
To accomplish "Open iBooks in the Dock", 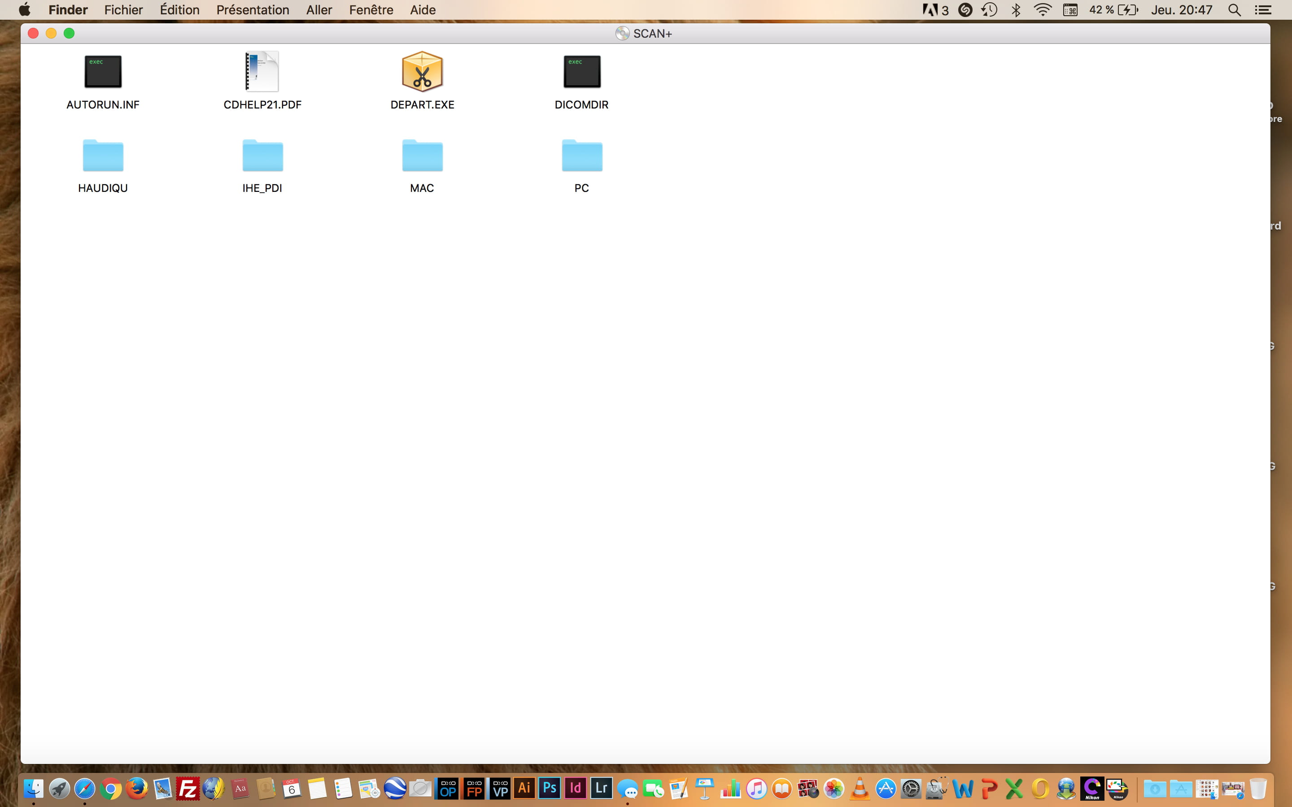I will [782, 788].
